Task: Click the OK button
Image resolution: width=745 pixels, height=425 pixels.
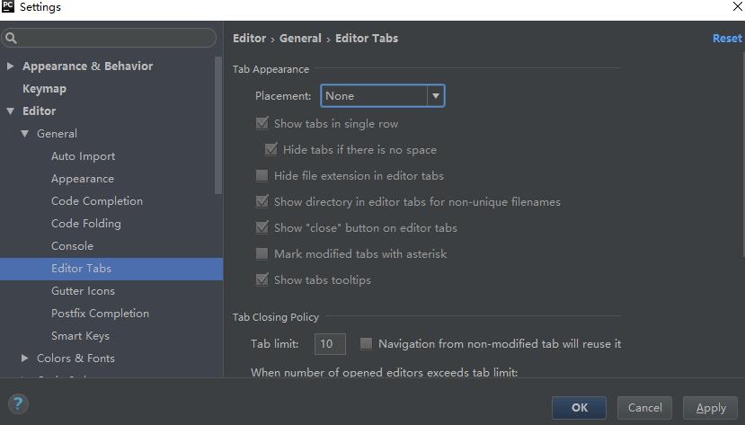Action: (x=579, y=407)
